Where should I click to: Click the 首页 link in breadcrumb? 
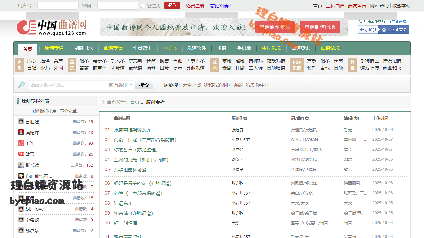[135, 102]
